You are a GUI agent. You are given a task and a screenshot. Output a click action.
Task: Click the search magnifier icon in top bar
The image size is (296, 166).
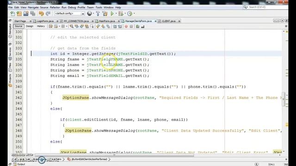click(245, 7)
